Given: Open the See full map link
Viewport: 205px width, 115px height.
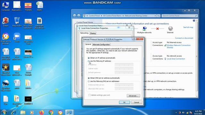Looking at the screenshot, I should pyautogui.click(x=188, y=27).
